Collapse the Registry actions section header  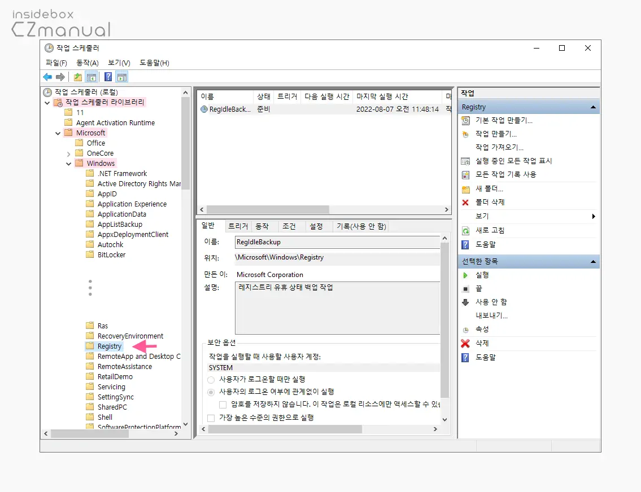593,107
